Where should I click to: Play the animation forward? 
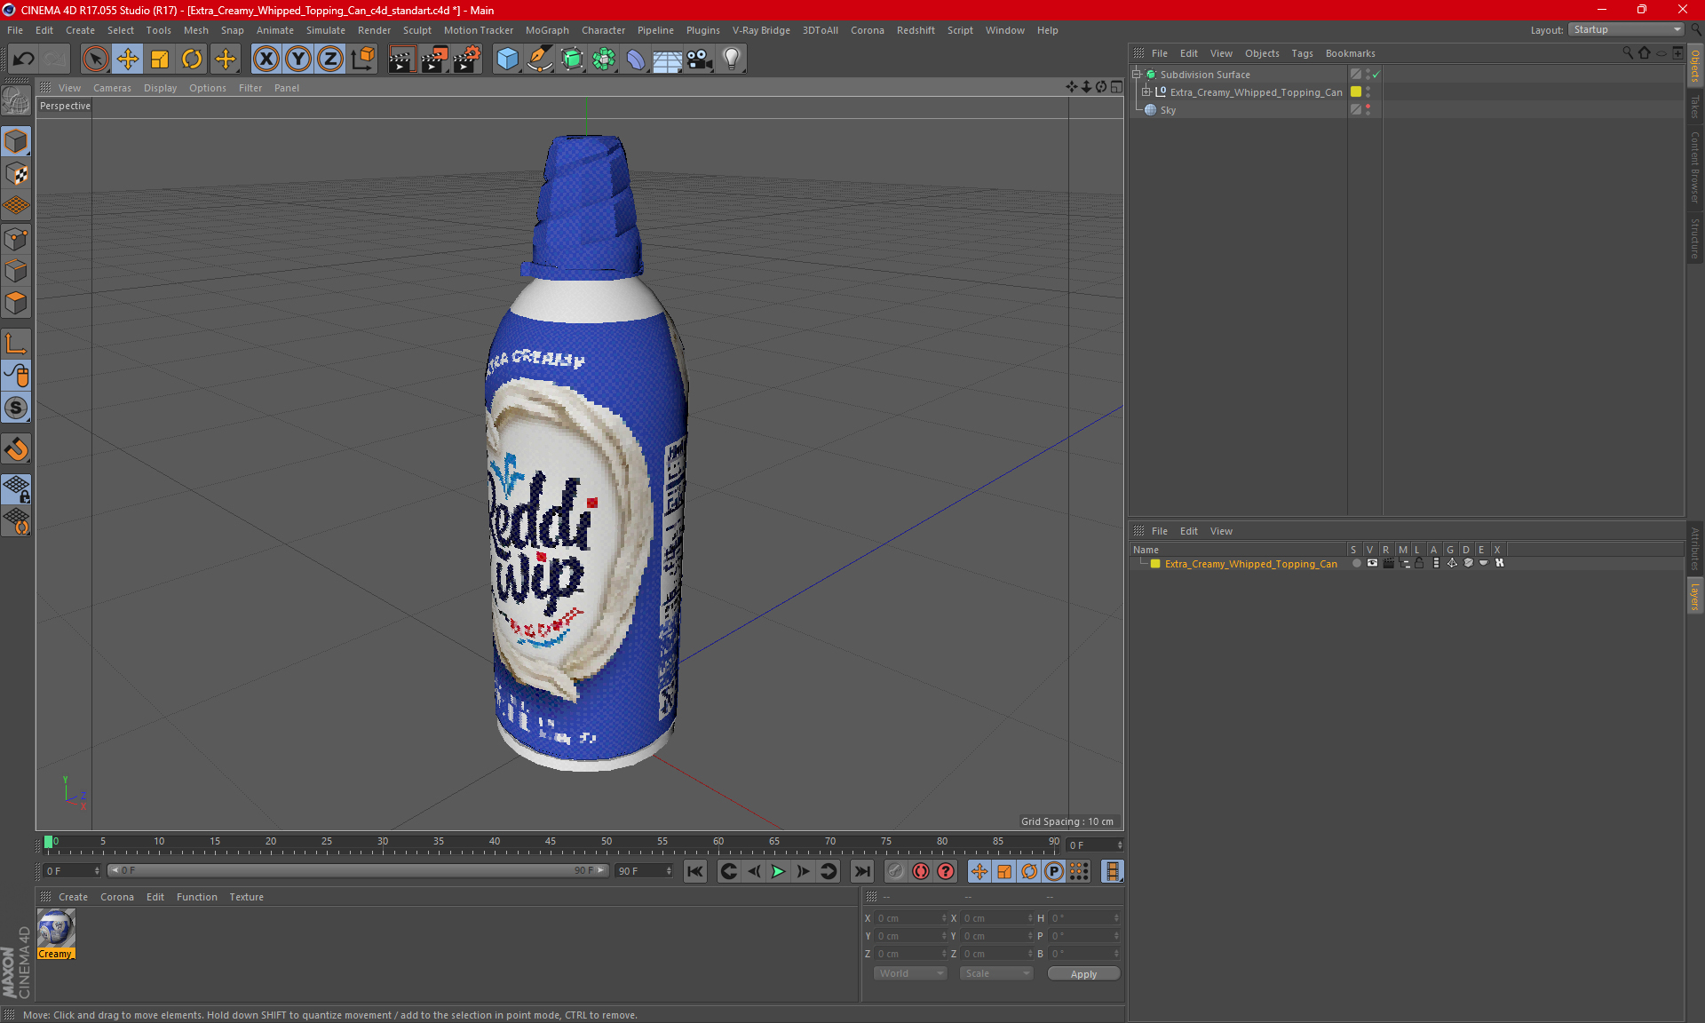point(778,871)
